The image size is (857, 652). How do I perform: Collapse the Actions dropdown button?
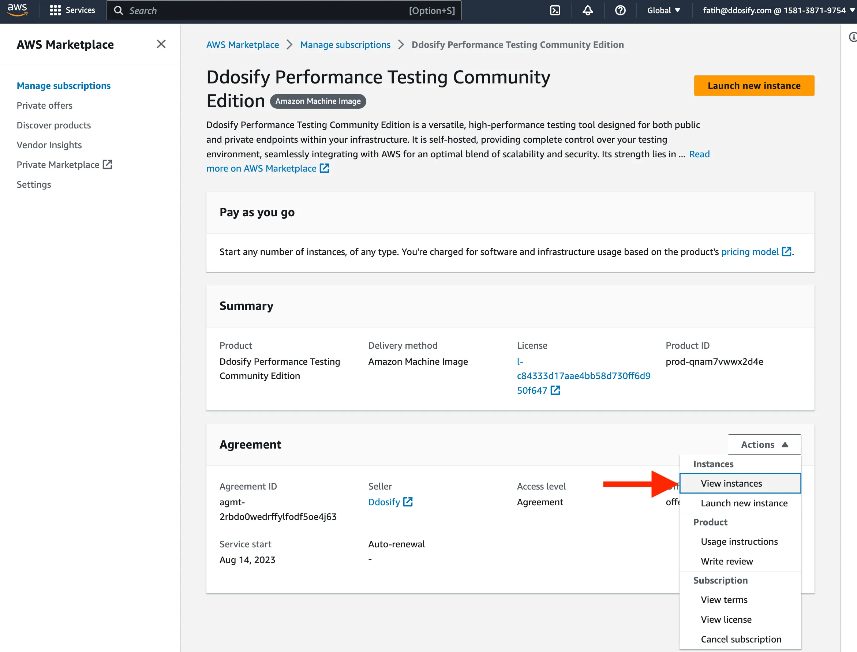pos(764,445)
